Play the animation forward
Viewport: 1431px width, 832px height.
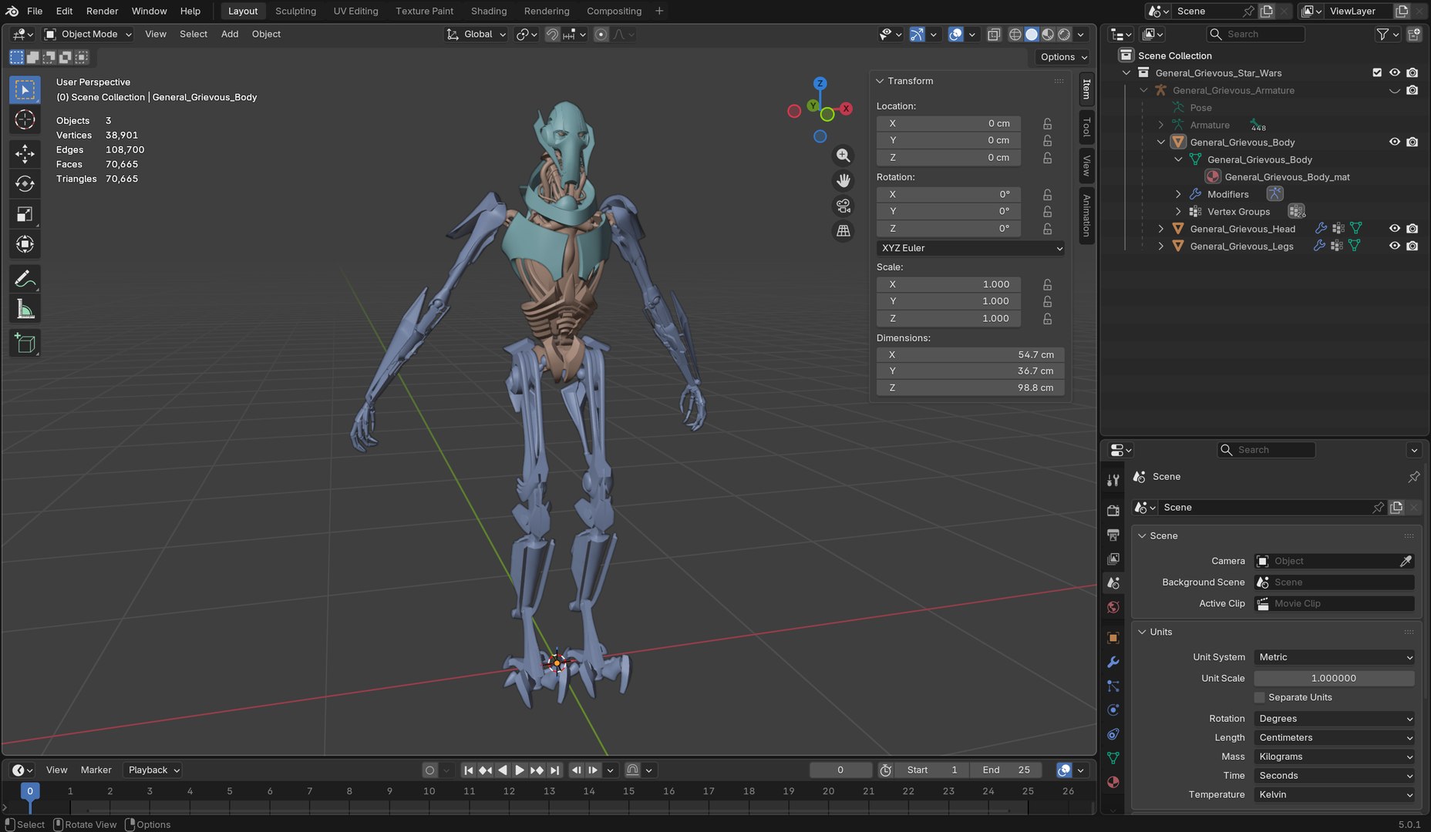pos(519,770)
